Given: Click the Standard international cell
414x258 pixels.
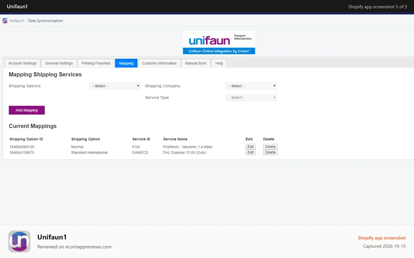Looking at the screenshot, I should [89, 152].
